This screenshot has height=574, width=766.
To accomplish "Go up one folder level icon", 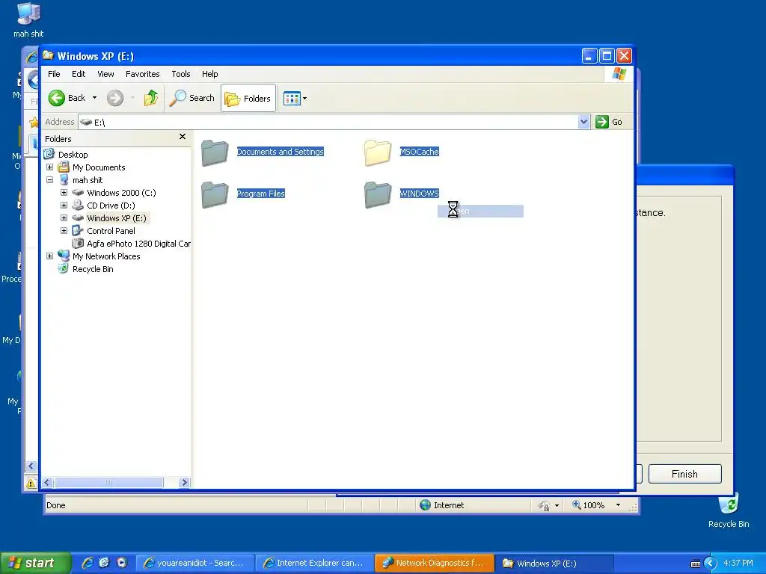I will point(151,98).
